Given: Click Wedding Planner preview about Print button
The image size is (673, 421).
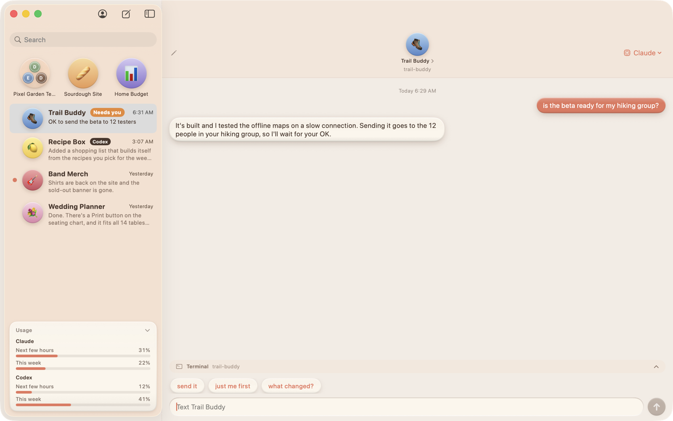Looking at the screenshot, I should click(x=99, y=219).
